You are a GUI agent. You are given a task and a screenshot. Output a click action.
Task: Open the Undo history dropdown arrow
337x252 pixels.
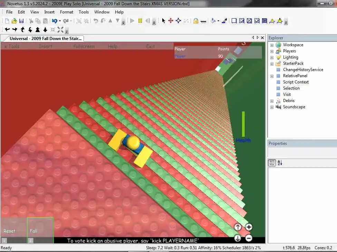pos(60,21)
